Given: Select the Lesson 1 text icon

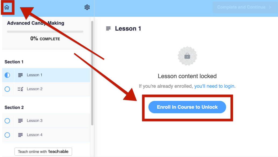Looking at the screenshot, I should [20, 75].
